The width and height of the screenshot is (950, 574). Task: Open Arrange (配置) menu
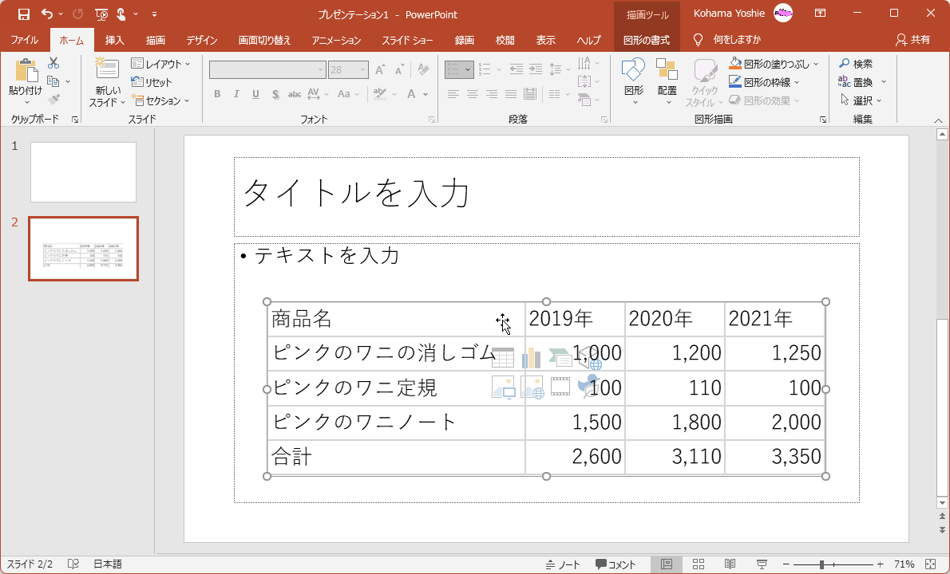(667, 81)
